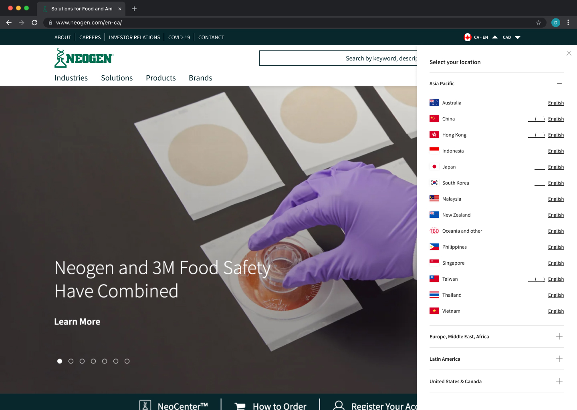Open the Solutions menu
This screenshot has width=577, height=410.
117,78
